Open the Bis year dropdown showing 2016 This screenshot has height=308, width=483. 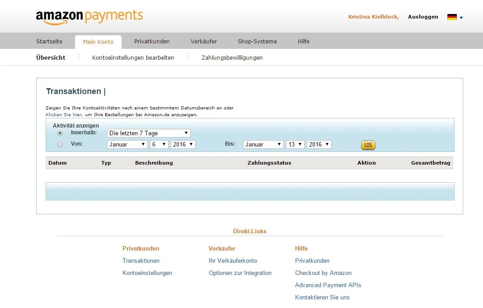[319, 144]
